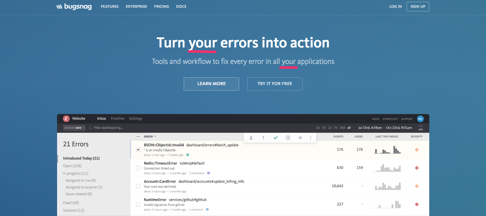Click the assign-user icon in the action toolbar
486x216 pixels.
(251, 138)
